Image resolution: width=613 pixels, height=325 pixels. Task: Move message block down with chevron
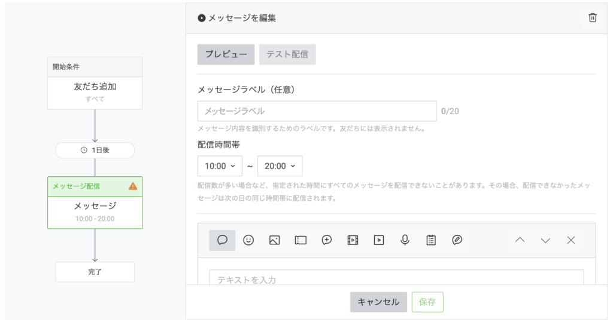[x=545, y=240]
